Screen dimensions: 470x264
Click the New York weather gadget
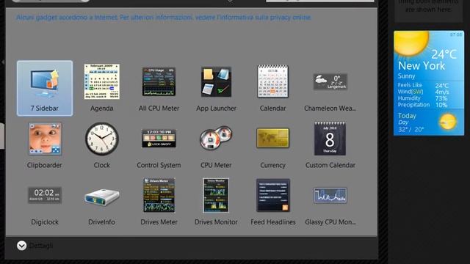(429, 83)
